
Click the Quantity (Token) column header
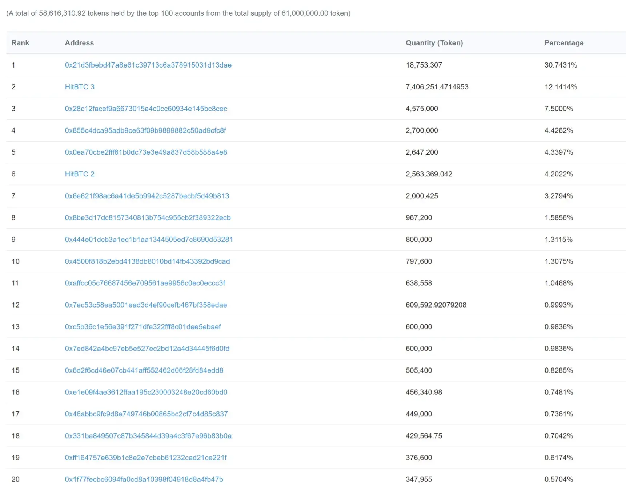[x=434, y=43]
